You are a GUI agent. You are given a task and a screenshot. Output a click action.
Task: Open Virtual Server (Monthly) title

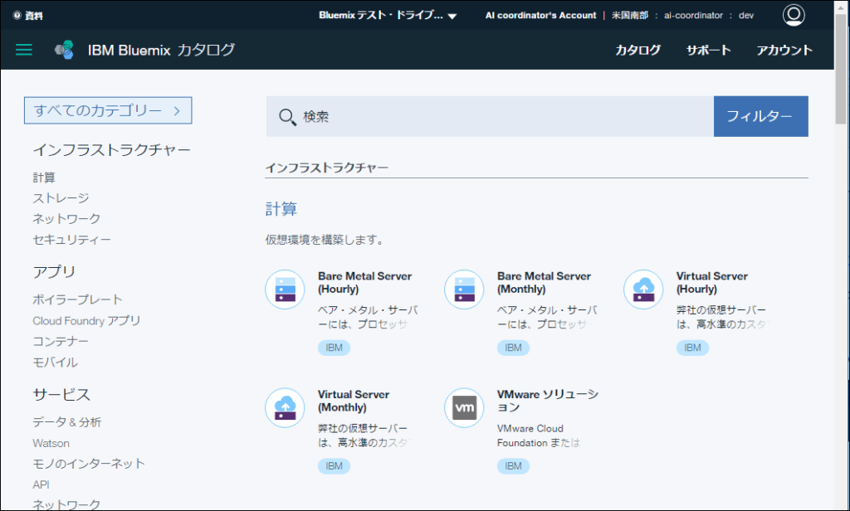pyautogui.click(x=354, y=401)
